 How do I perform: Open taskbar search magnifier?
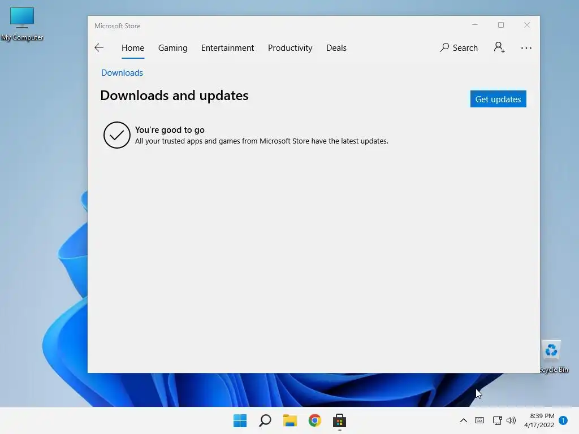click(265, 420)
